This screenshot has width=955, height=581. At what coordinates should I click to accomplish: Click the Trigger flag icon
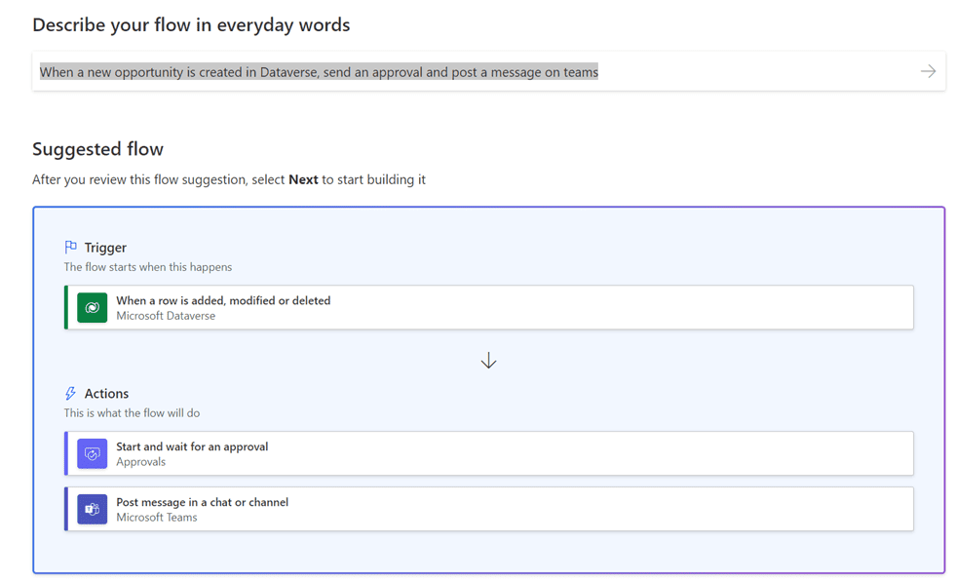click(x=70, y=248)
